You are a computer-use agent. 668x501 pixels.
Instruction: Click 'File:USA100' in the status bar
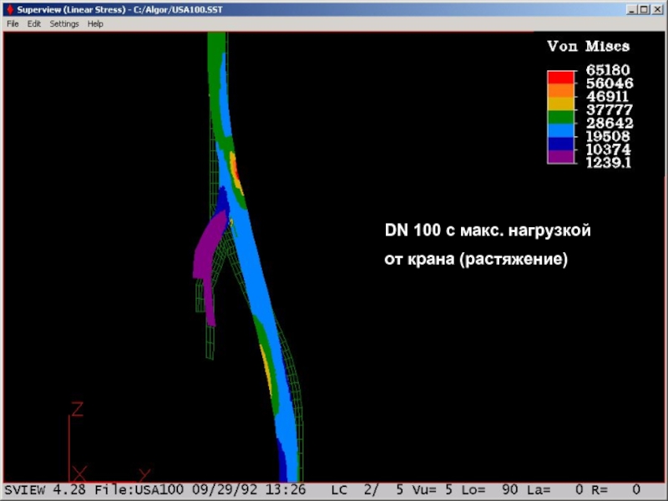[x=139, y=490]
